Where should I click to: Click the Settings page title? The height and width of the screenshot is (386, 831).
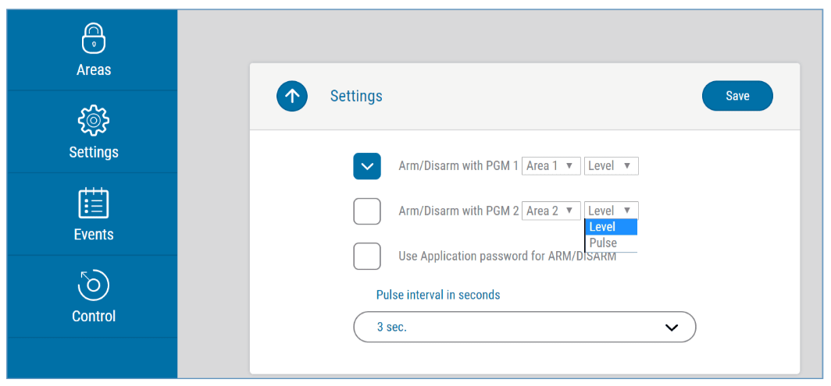point(356,96)
